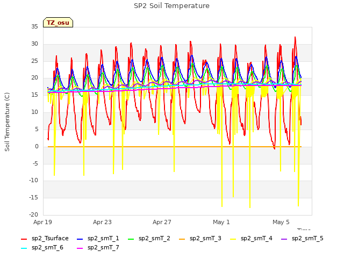Click the Apr 27 x-axis tick label

[x=162, y=222]
